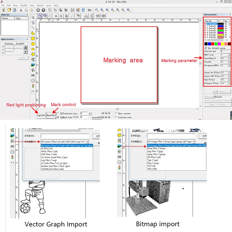Click the Cut scissors icon

coord(21,10)
